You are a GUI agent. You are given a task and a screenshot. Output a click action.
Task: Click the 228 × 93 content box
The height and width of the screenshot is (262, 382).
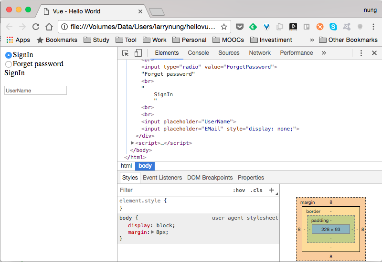330,229
